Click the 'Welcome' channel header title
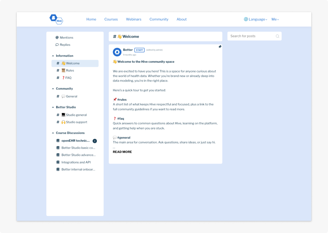This screenshot has width=328, height=233. tap(131, 37)
